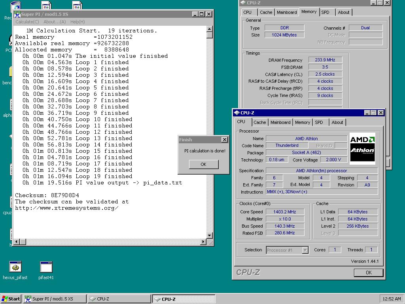Viewport: 405px width, 304px height.
Task: Click Checksum 8E79D8D4 line in Super PI
Action: pos(47,195)
